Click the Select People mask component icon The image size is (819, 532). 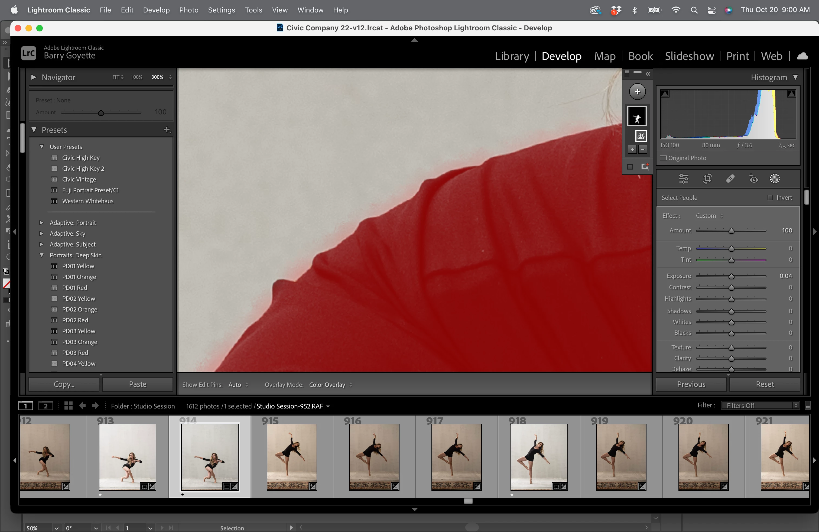pyautogui.click(x=641, y=136)
